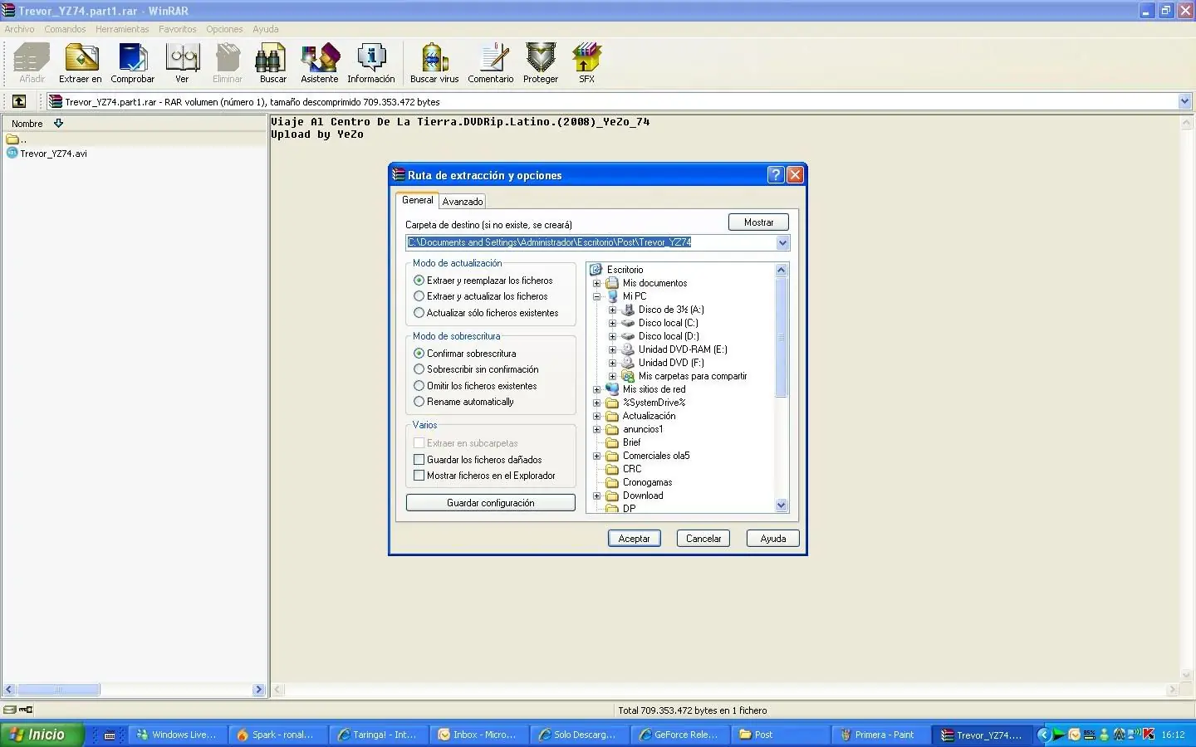Click the Inicio start button
1196x747 pixels.
tap(43, 735)
